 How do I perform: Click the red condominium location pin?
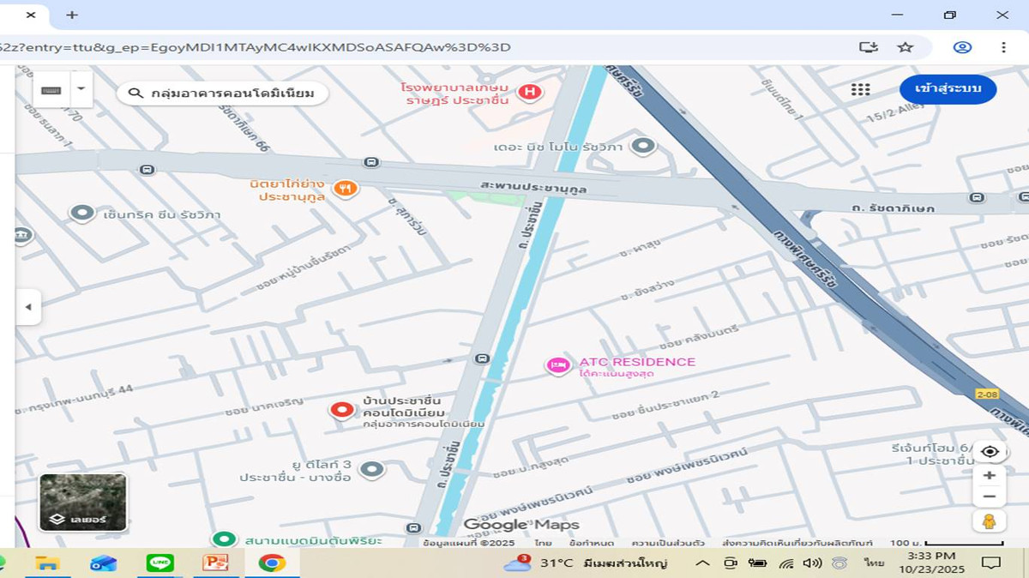[342, 410]
